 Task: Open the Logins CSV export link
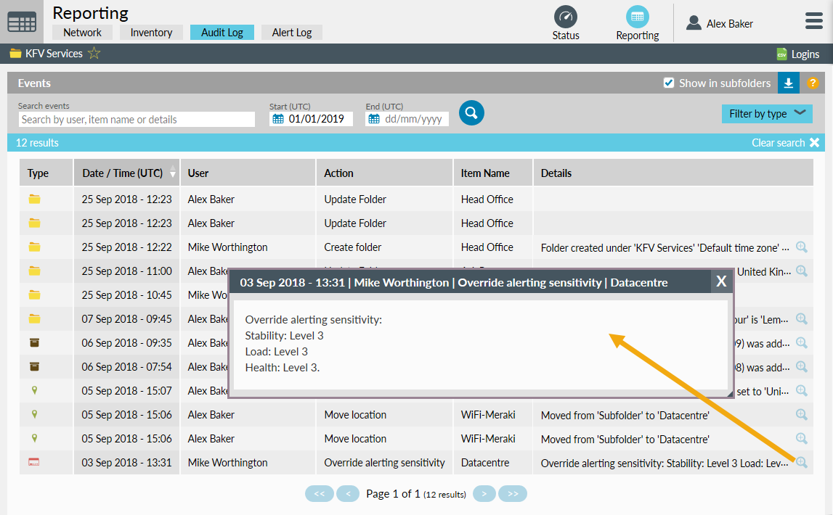(x=797, y=54)
